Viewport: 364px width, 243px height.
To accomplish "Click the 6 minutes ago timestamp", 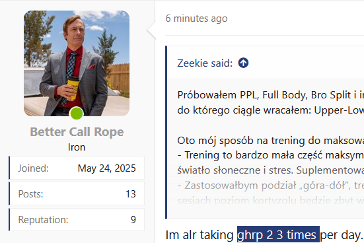I will [196, 18].
